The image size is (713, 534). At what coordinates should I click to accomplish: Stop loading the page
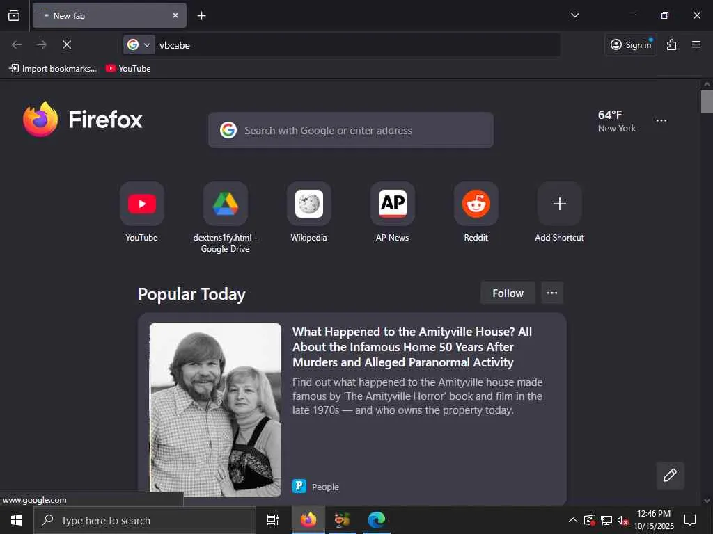[66, 44]
